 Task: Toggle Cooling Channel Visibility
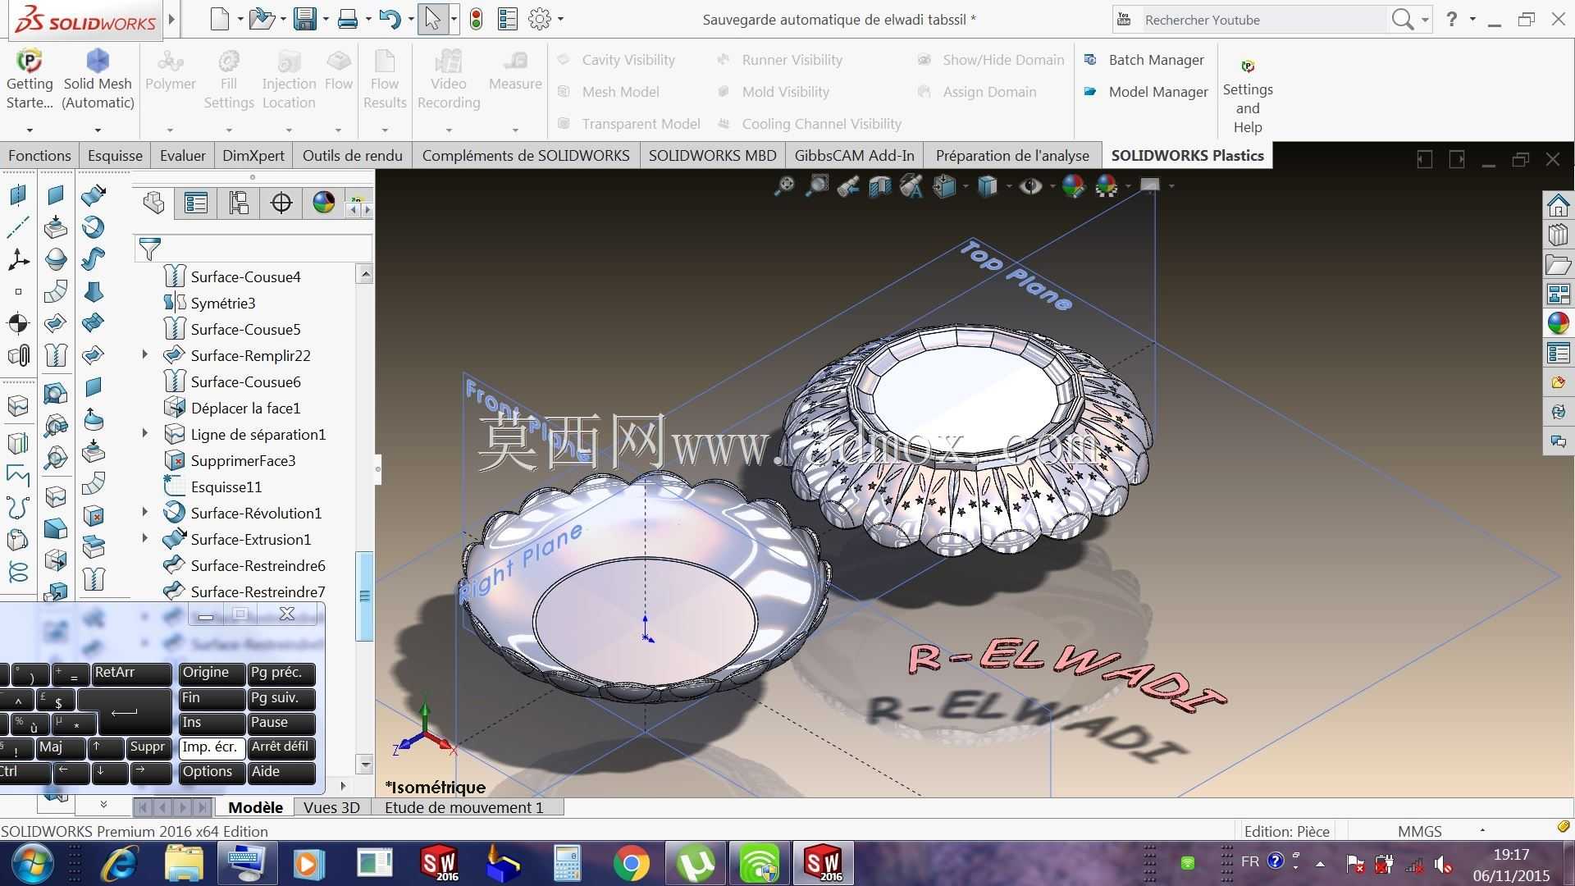(809, 124)
